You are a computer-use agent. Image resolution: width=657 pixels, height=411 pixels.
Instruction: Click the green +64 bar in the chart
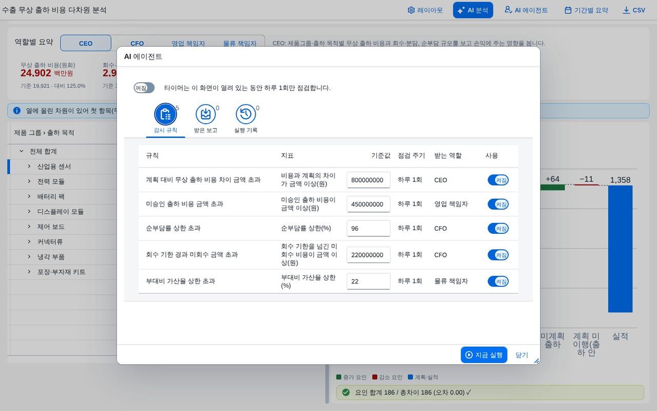pyautogui.click(x=552, y=188)
